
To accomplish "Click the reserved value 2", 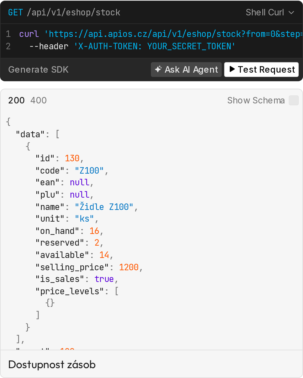I will point(97,243).
